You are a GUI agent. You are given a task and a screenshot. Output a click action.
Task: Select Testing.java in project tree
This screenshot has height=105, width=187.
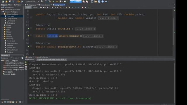pos(11,23)
